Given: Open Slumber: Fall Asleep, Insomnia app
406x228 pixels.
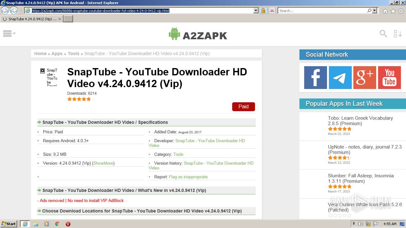Looking at the screenshot, I should pos(361,178).
